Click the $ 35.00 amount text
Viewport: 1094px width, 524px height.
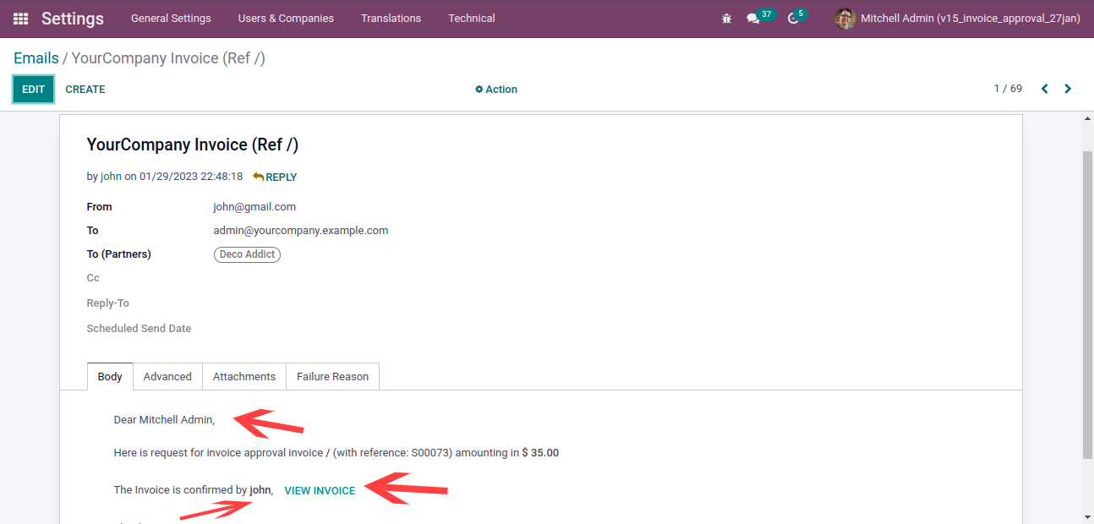coord(540,453)
